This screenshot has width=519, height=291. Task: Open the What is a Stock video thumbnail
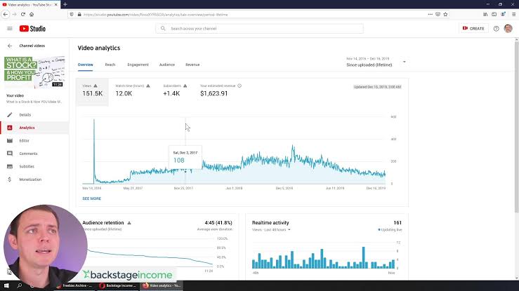pos(34,72)
